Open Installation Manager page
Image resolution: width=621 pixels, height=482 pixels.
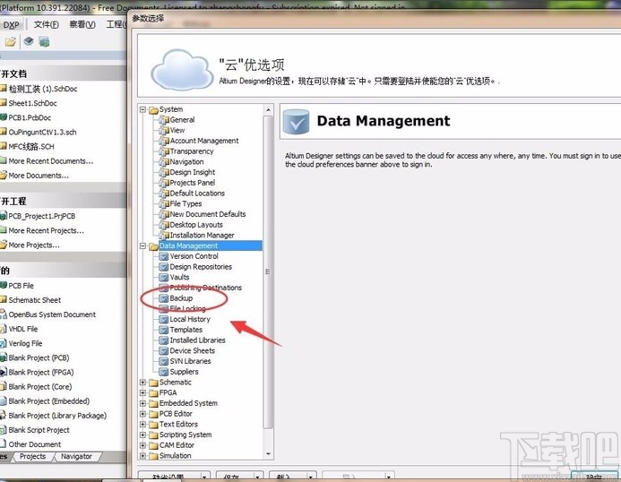(x=202, y=236)
